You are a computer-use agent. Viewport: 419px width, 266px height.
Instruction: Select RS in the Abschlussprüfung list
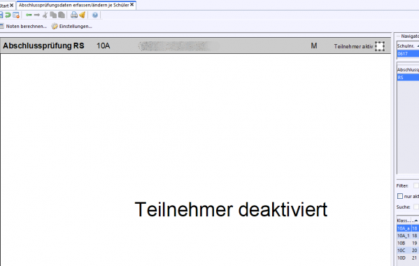tap(408, 78)
